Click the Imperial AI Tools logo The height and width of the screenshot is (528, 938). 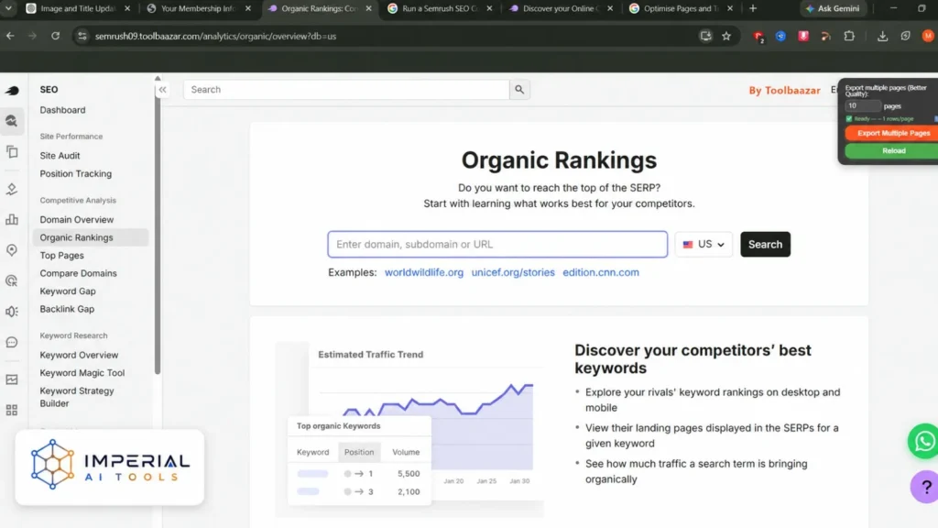[110, 465]
